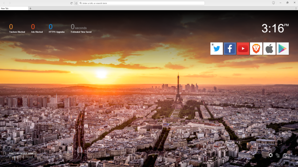
Task: Click the Ads Blocked counter
Action: (x=37, y=28)
